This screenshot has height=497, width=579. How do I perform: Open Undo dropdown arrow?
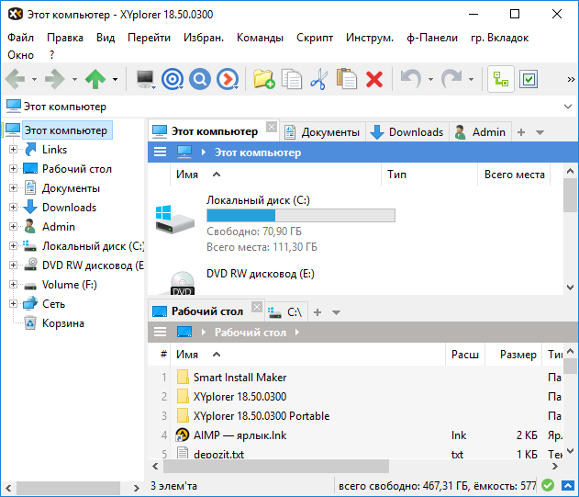click(x=430, y=79)
